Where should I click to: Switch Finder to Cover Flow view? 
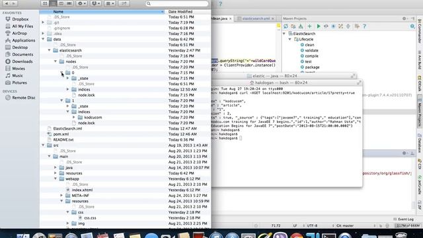69,3
